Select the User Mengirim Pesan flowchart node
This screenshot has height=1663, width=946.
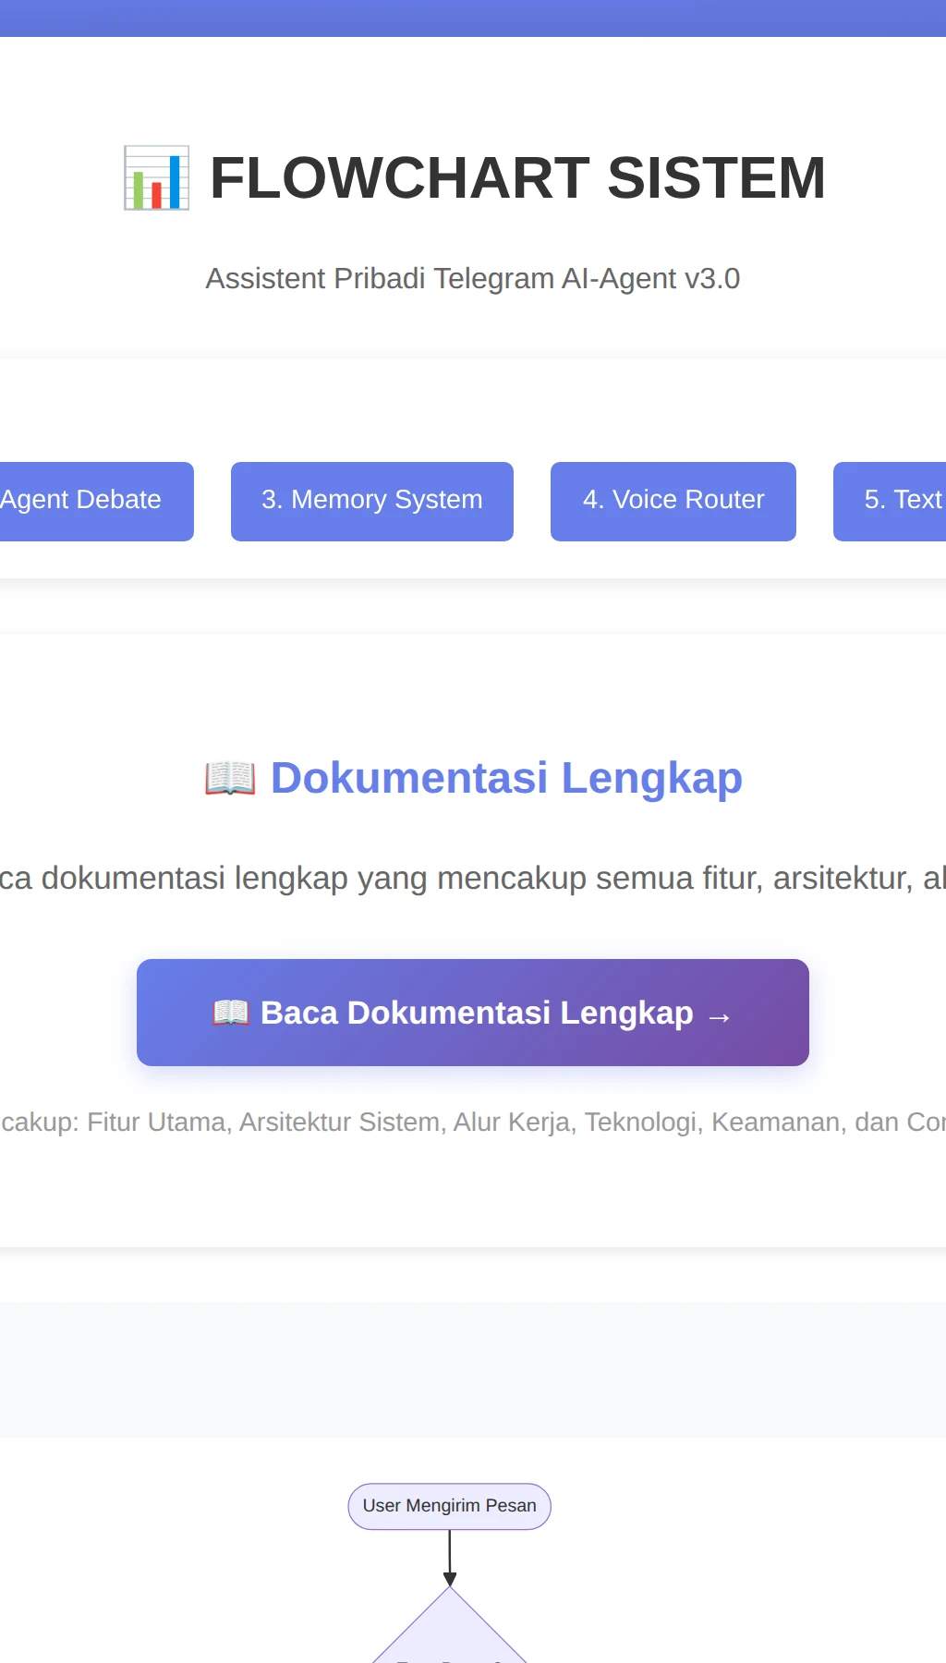[449, 1506]
